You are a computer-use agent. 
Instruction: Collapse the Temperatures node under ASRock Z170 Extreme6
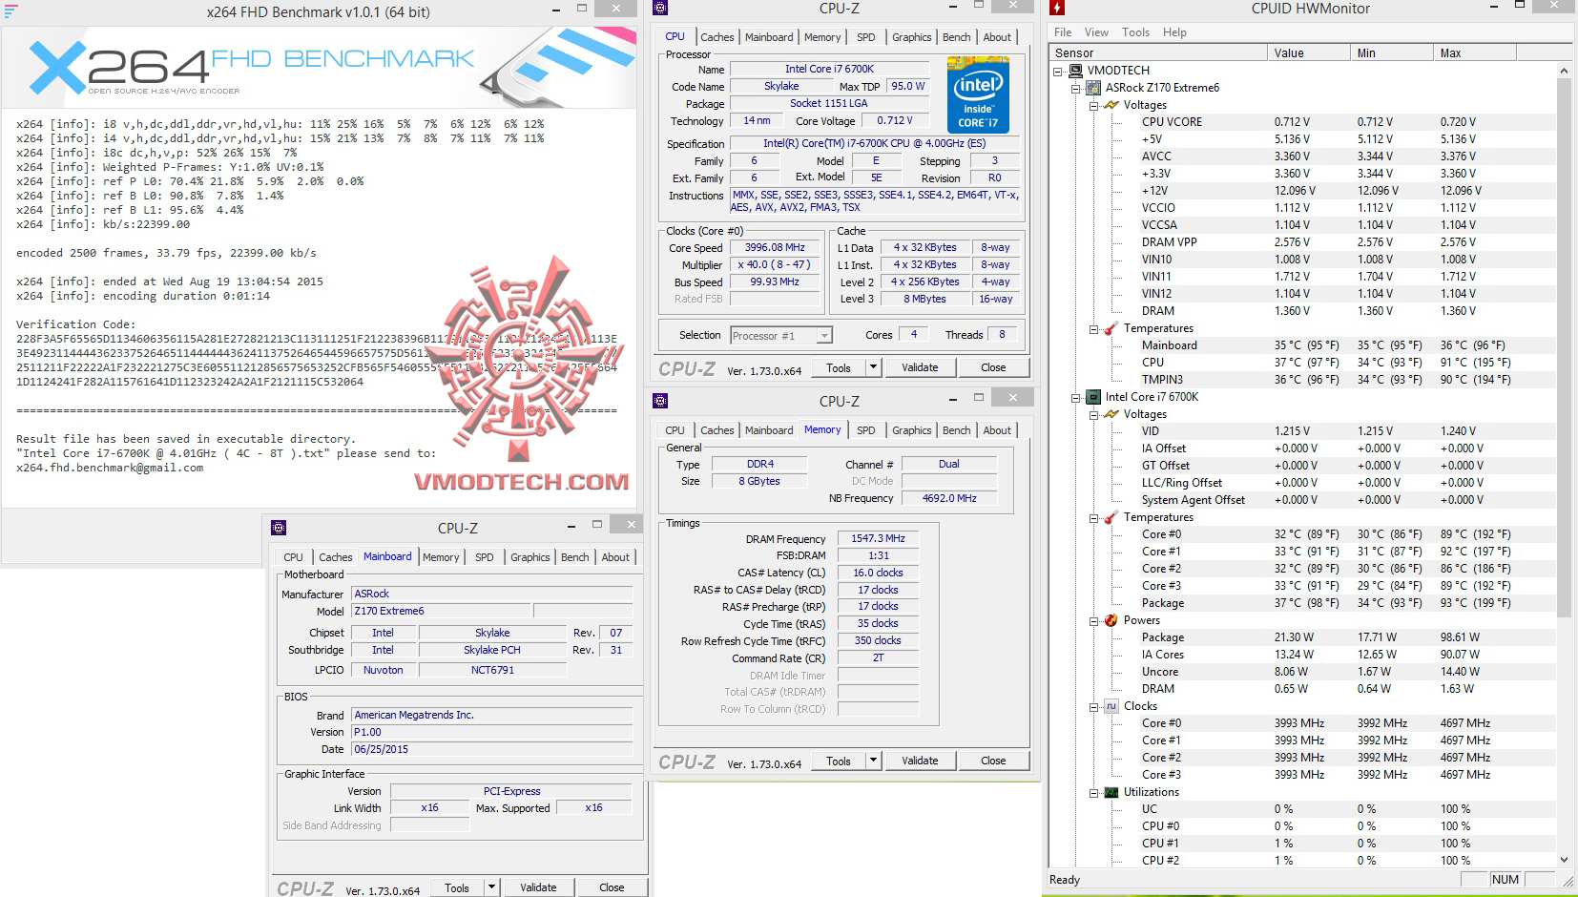coord(1094,328)
